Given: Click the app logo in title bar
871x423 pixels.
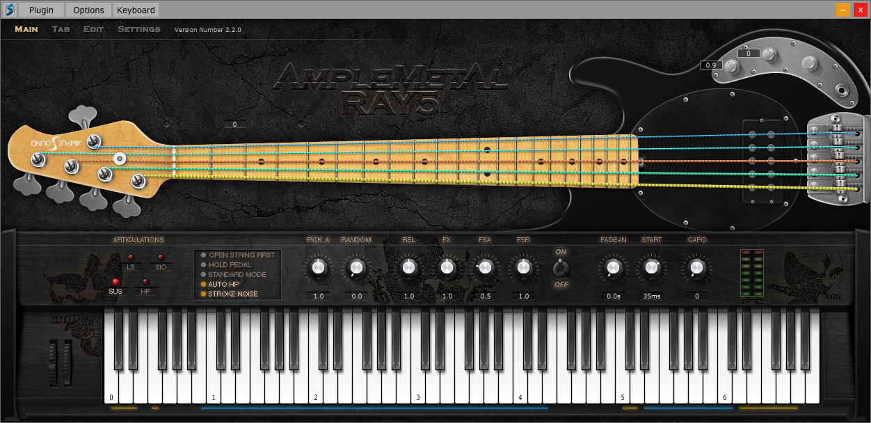Looking at the screenshot, I should [x=9, y=10].
